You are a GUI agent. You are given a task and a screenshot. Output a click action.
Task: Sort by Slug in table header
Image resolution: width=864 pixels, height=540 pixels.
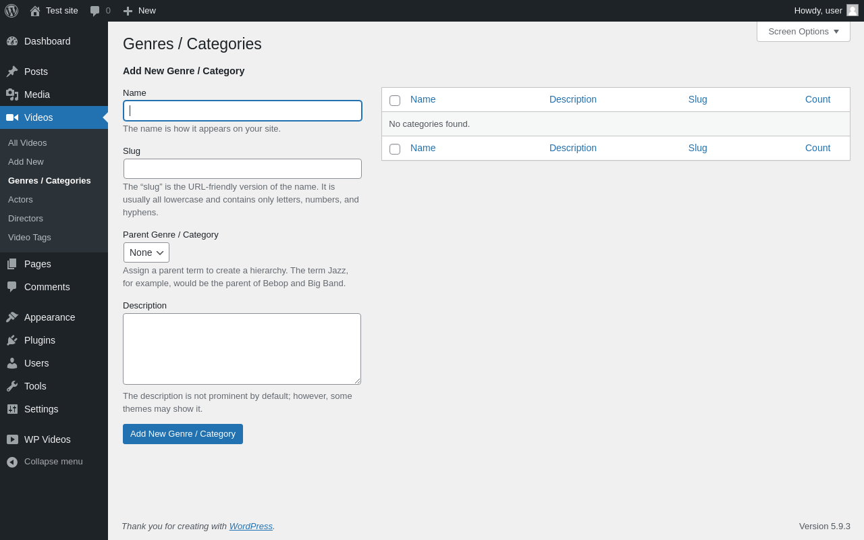click(698, 99)
